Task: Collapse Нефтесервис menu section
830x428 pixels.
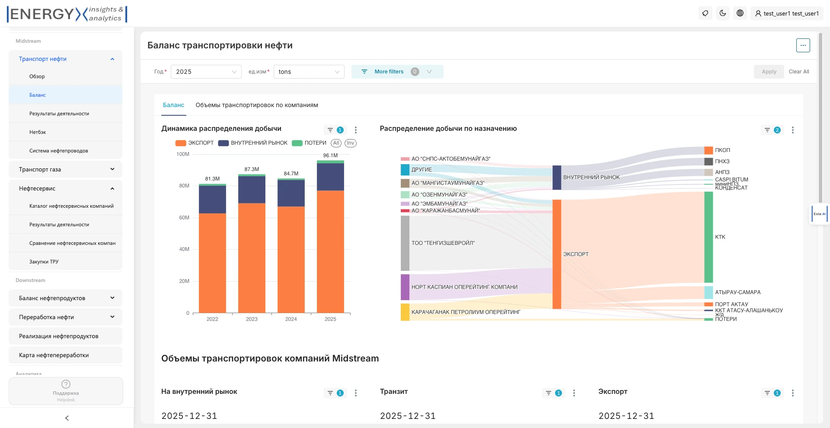Action: coord(66,188)
